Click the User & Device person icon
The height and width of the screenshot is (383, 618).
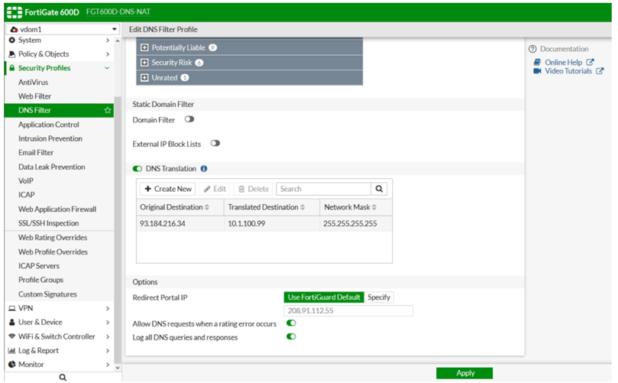(x=11, y=323)
